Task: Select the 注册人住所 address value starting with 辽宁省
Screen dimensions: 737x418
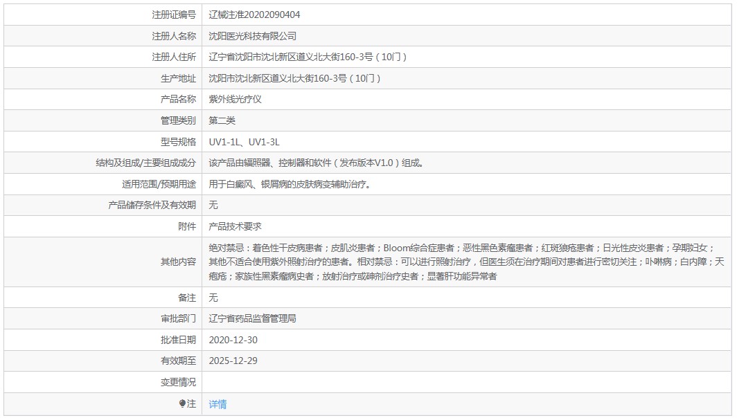Action: click(x=308, y=57)
